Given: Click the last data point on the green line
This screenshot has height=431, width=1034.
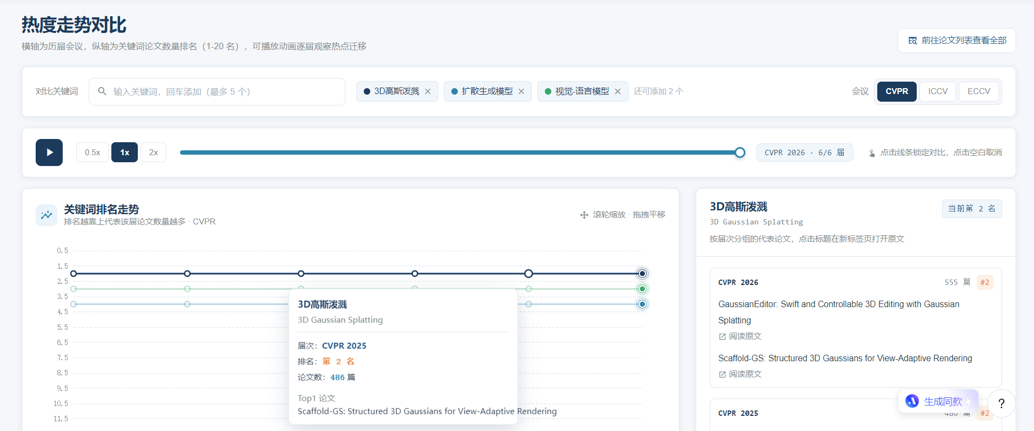Looking at the screenshot, I should point(642,289).
